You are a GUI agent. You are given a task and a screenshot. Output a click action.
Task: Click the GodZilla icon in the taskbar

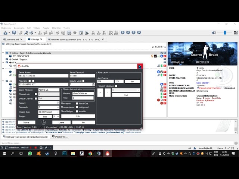coord(108,153)
